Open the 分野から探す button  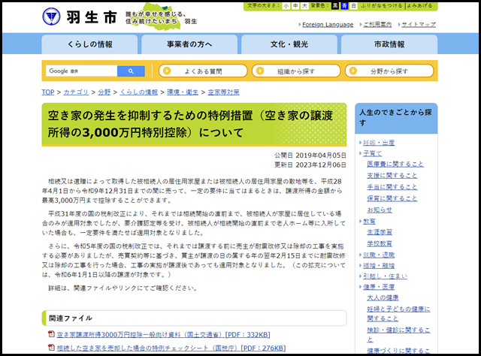click(389, 71)
